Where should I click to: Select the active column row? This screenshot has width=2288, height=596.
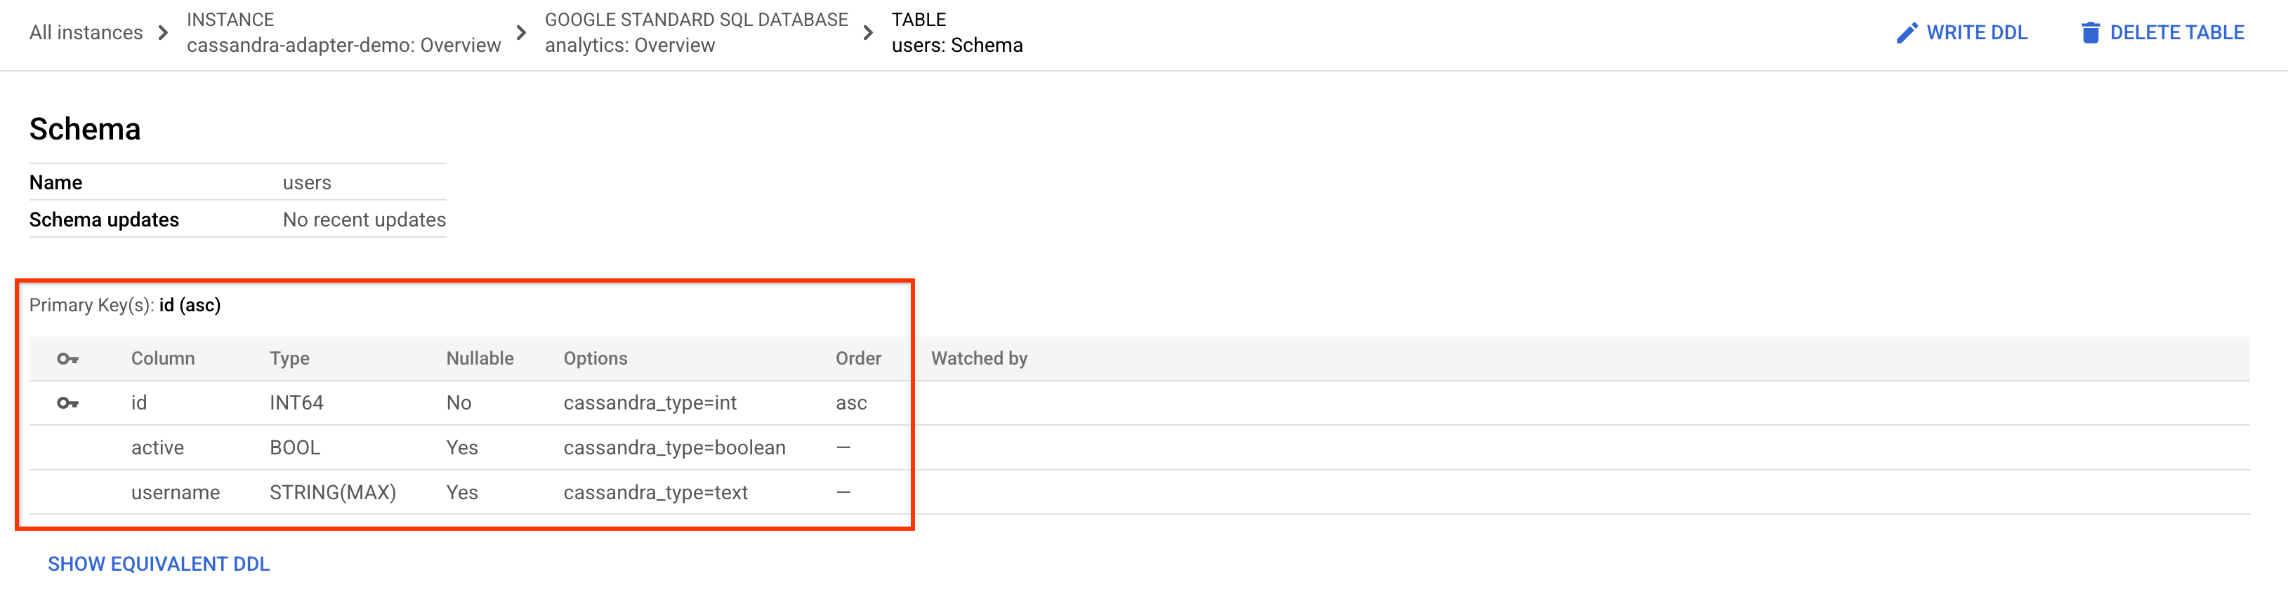point(157,448)
